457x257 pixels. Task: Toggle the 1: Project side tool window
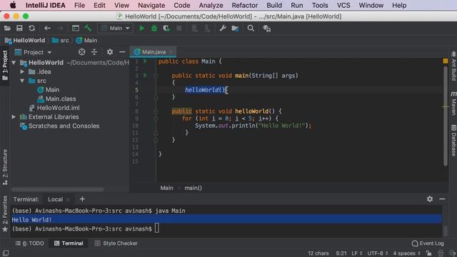[5, 66]
